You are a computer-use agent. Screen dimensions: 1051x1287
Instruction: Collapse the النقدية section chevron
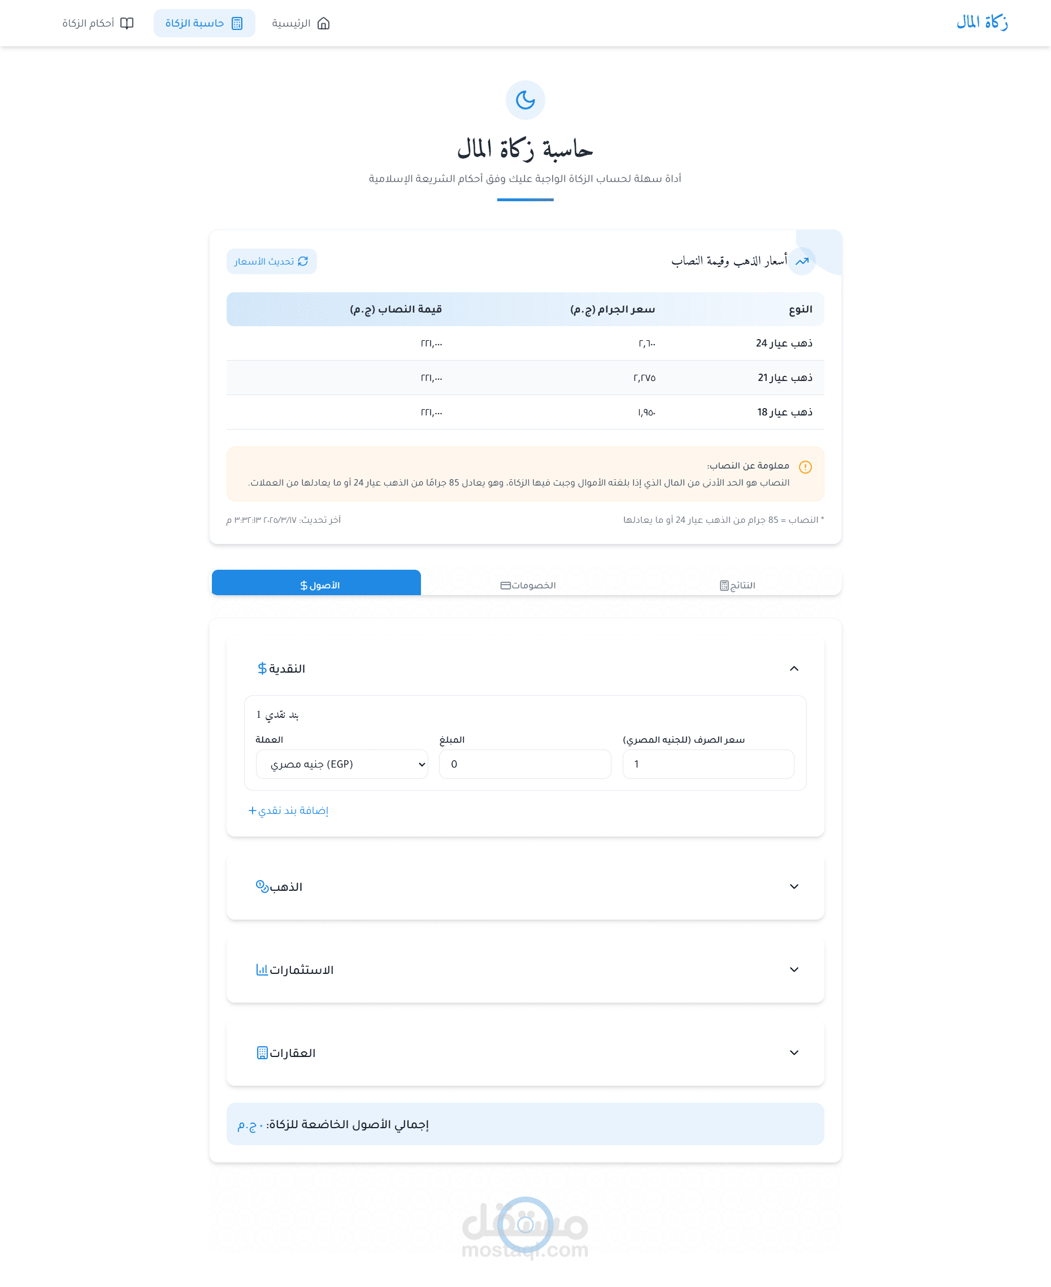click(794, 668)
